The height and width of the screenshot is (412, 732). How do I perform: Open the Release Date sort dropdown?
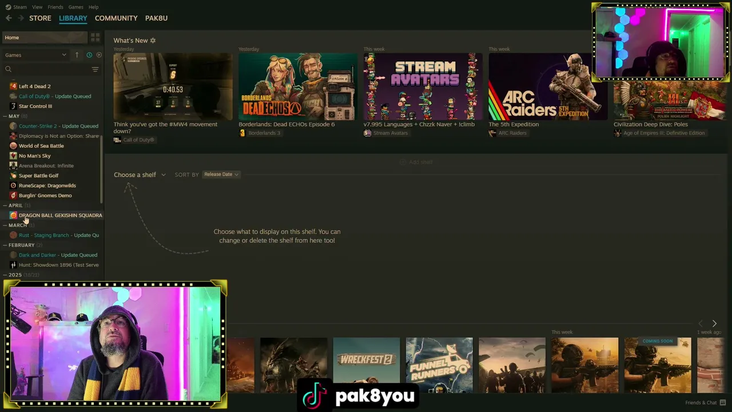click(221, 175)
